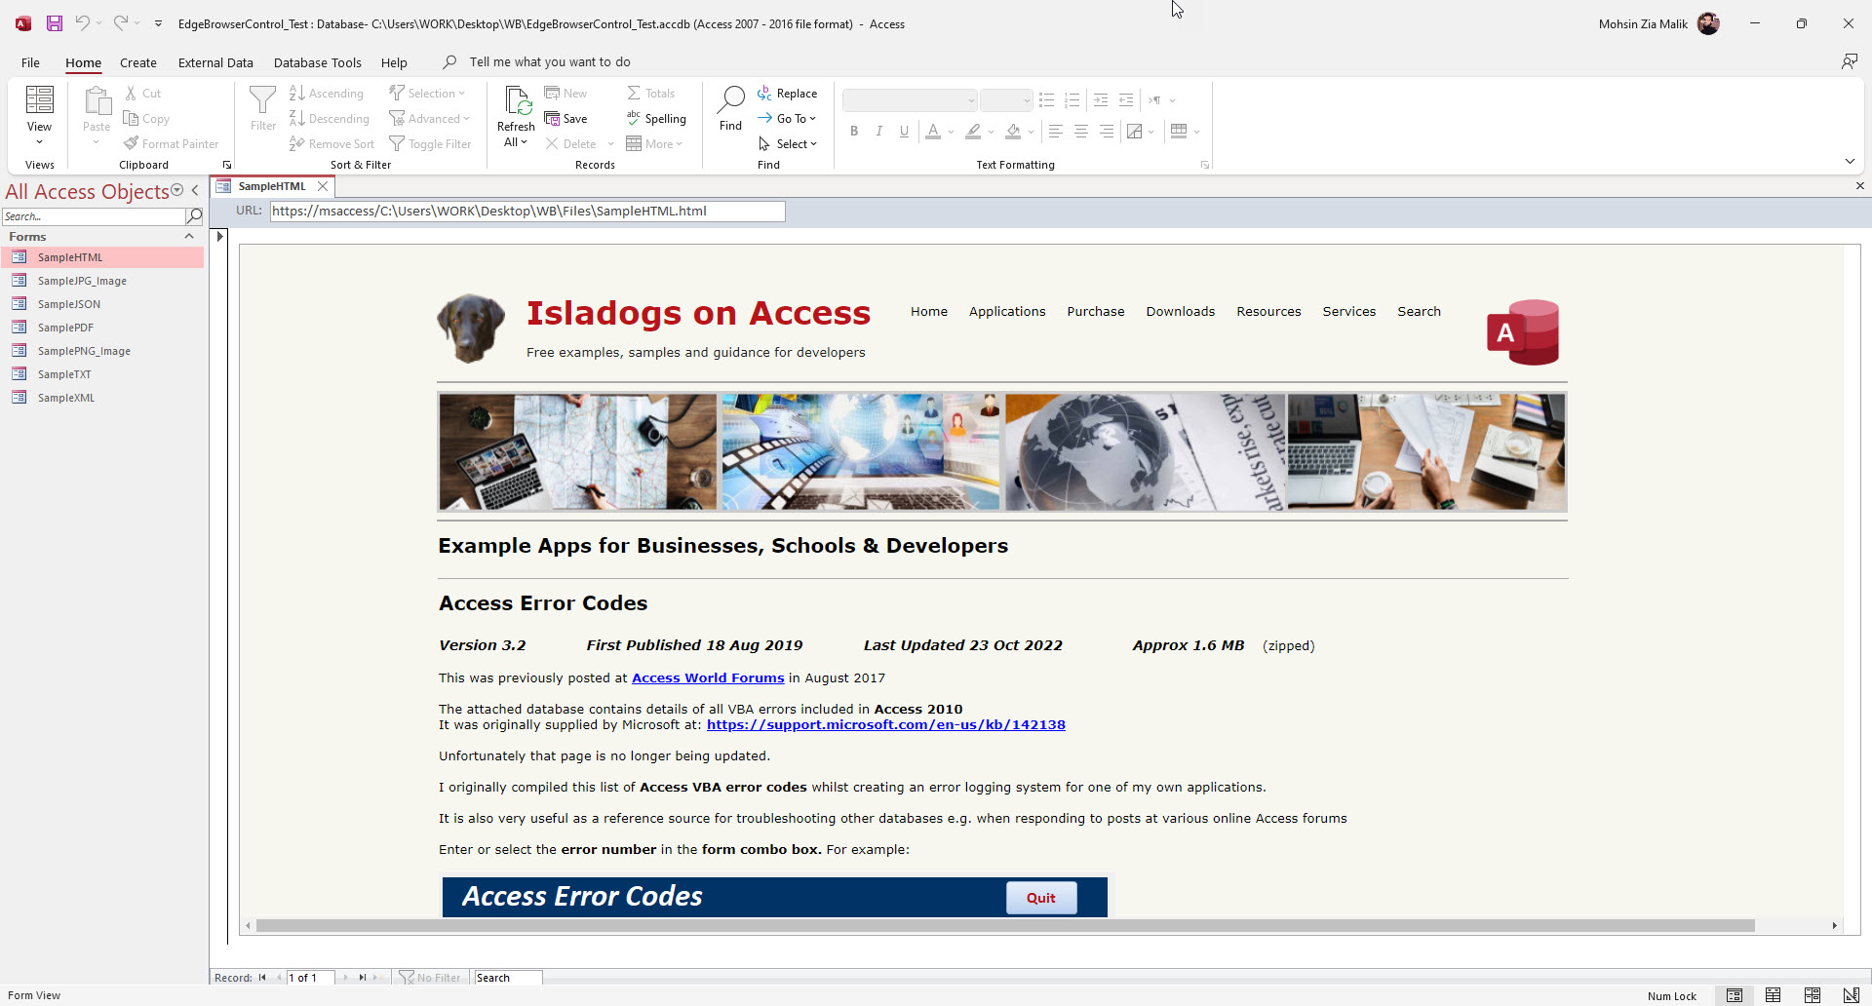Open the View button in the ribbon
The width and height of the screenshot is (1872, 1006).
coord(39,116)
